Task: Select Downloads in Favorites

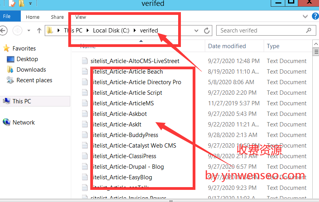Action: tap(31, 70)
